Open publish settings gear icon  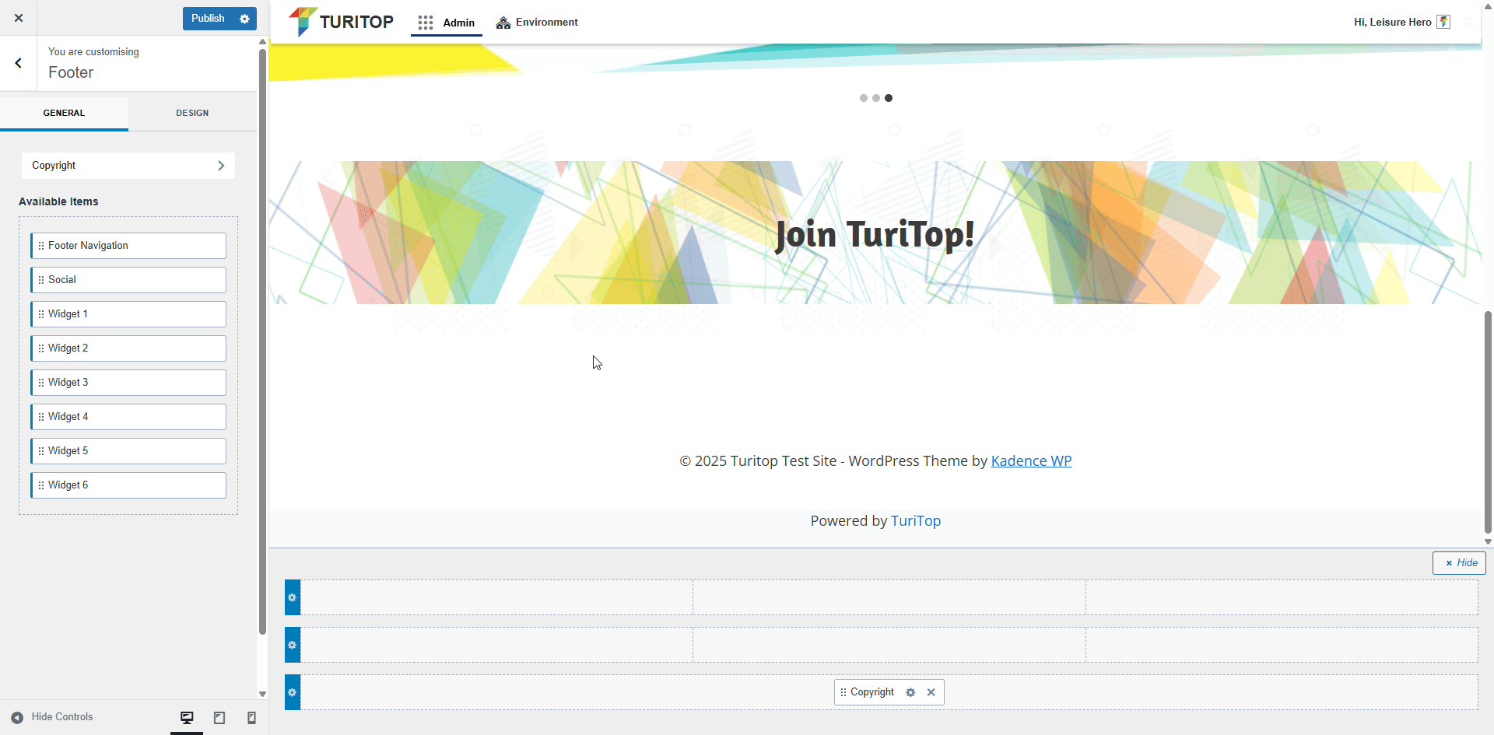pyautogui.click(x=244, y=19)
